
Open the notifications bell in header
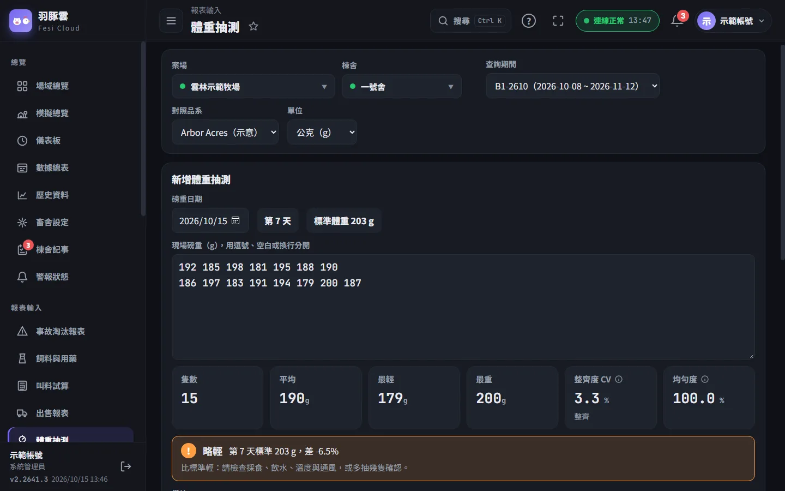coord(677,21)
